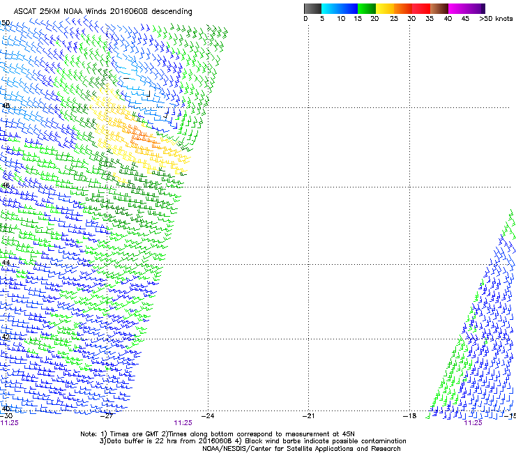This screenshot has width=516, height=453.
Task: Click the orange 25-30 knot wind barb cluster
Action: (144, 135)
